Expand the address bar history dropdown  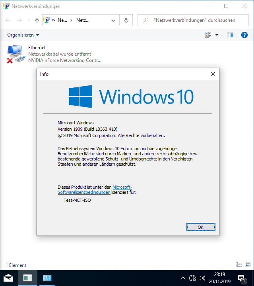[x=113, y=20]
